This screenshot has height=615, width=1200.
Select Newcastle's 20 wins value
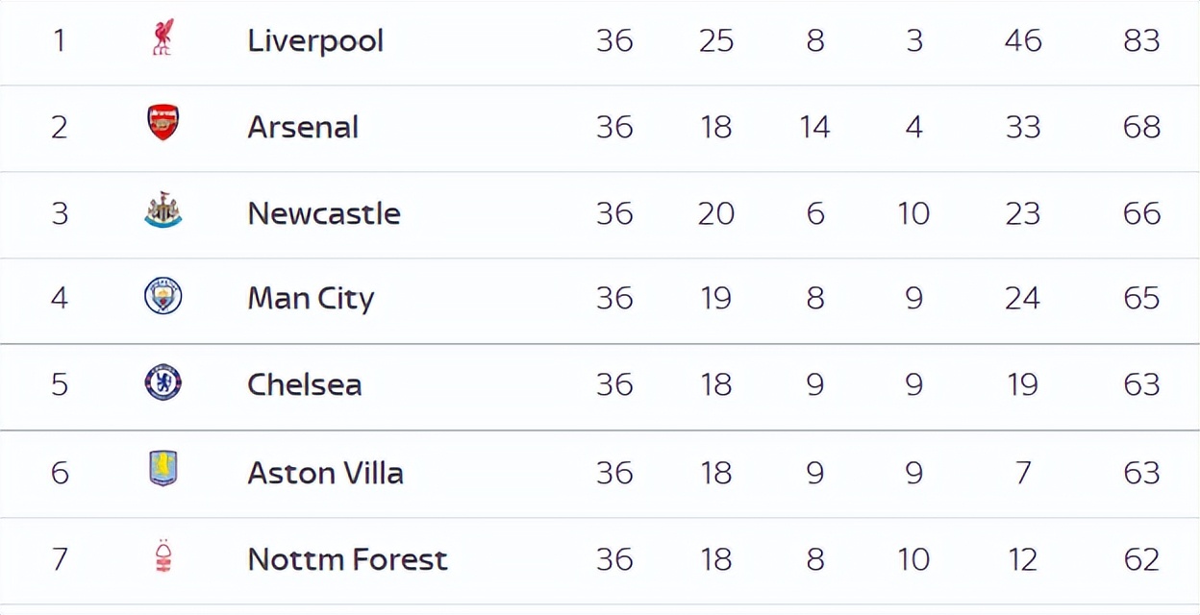[x=716, y=213]
